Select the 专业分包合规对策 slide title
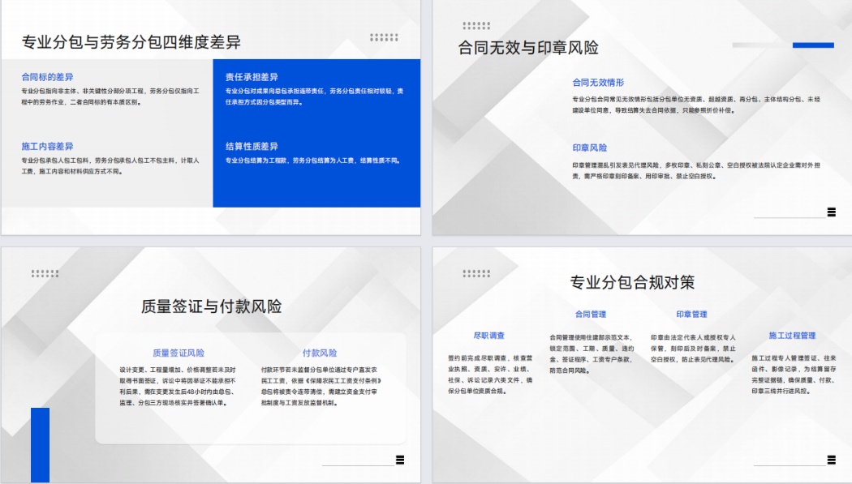The height and width of the screenshot is (484, 852). tap(632, 283)
